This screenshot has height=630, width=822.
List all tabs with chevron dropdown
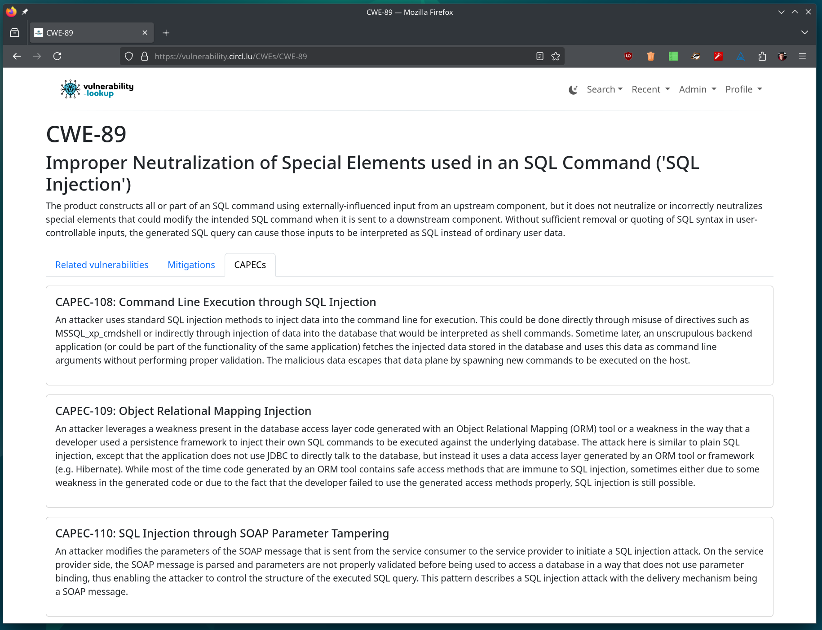point(804,32)
